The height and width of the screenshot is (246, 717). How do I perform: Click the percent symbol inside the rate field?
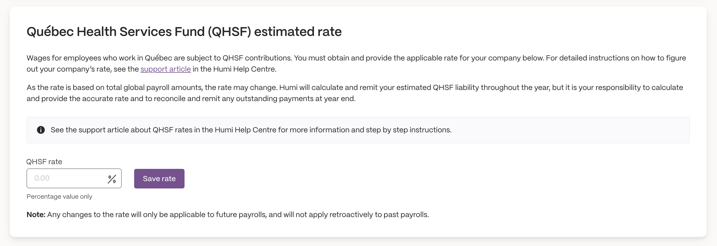(x=112, y=179)
